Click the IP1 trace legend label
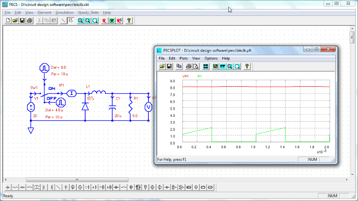This screenshot has height=201, width=358. (200, 76)
